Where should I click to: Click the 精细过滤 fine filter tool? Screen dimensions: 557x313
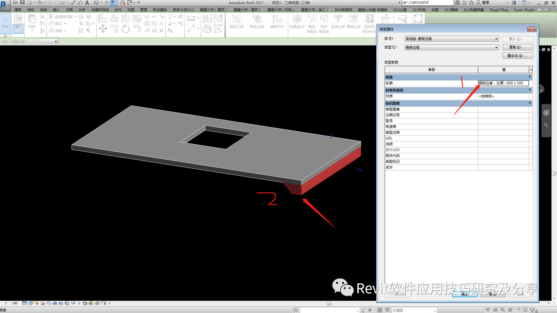coord(354,22)
